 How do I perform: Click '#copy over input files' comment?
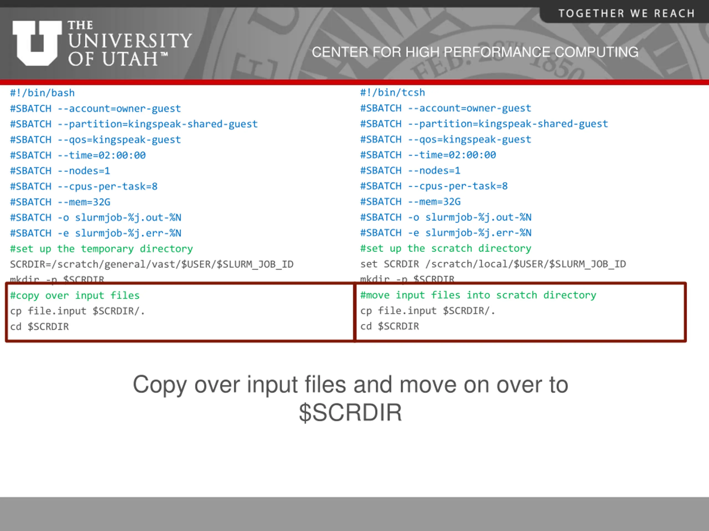pyautogui.click(x=75, y=296)
